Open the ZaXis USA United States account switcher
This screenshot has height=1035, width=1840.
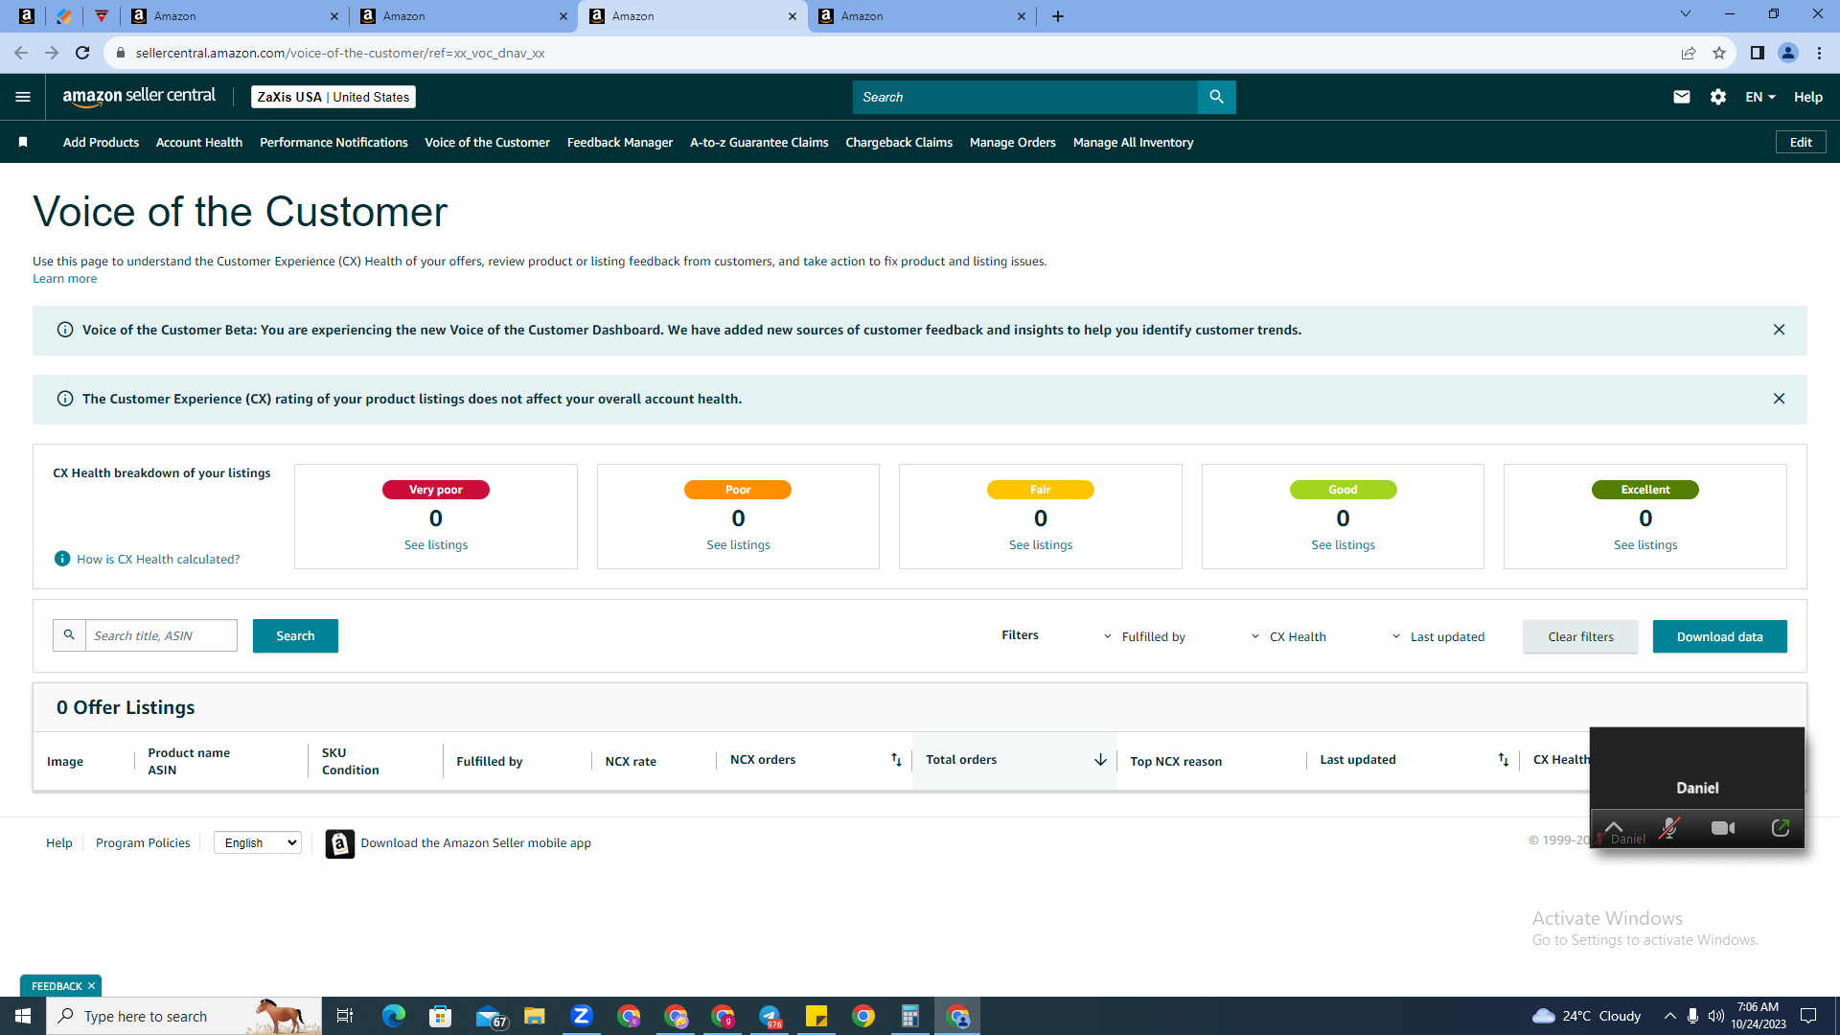coord(333,97)
